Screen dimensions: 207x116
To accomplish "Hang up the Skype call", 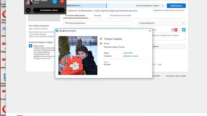I will (x=62, y=2).
